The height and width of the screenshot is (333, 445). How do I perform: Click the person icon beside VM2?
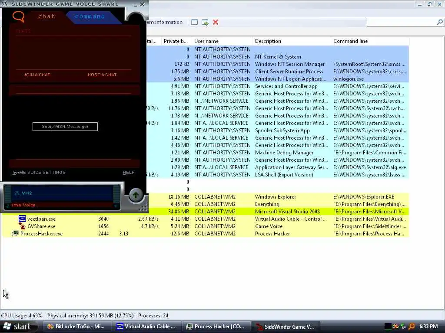coord(17,193)
